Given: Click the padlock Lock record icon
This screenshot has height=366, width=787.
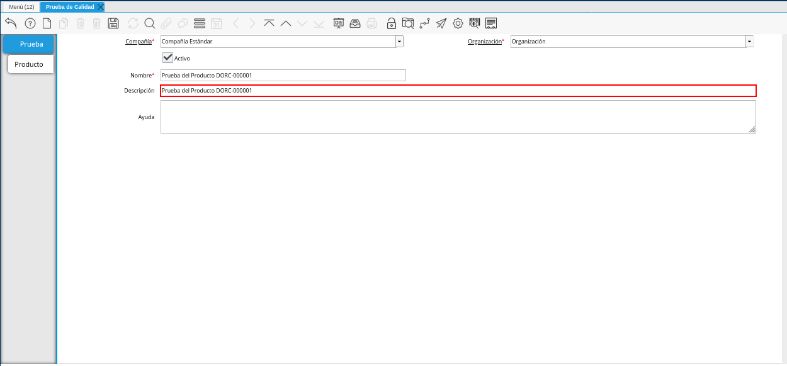Looking at the screenshot, I should (x=392, y=23).
